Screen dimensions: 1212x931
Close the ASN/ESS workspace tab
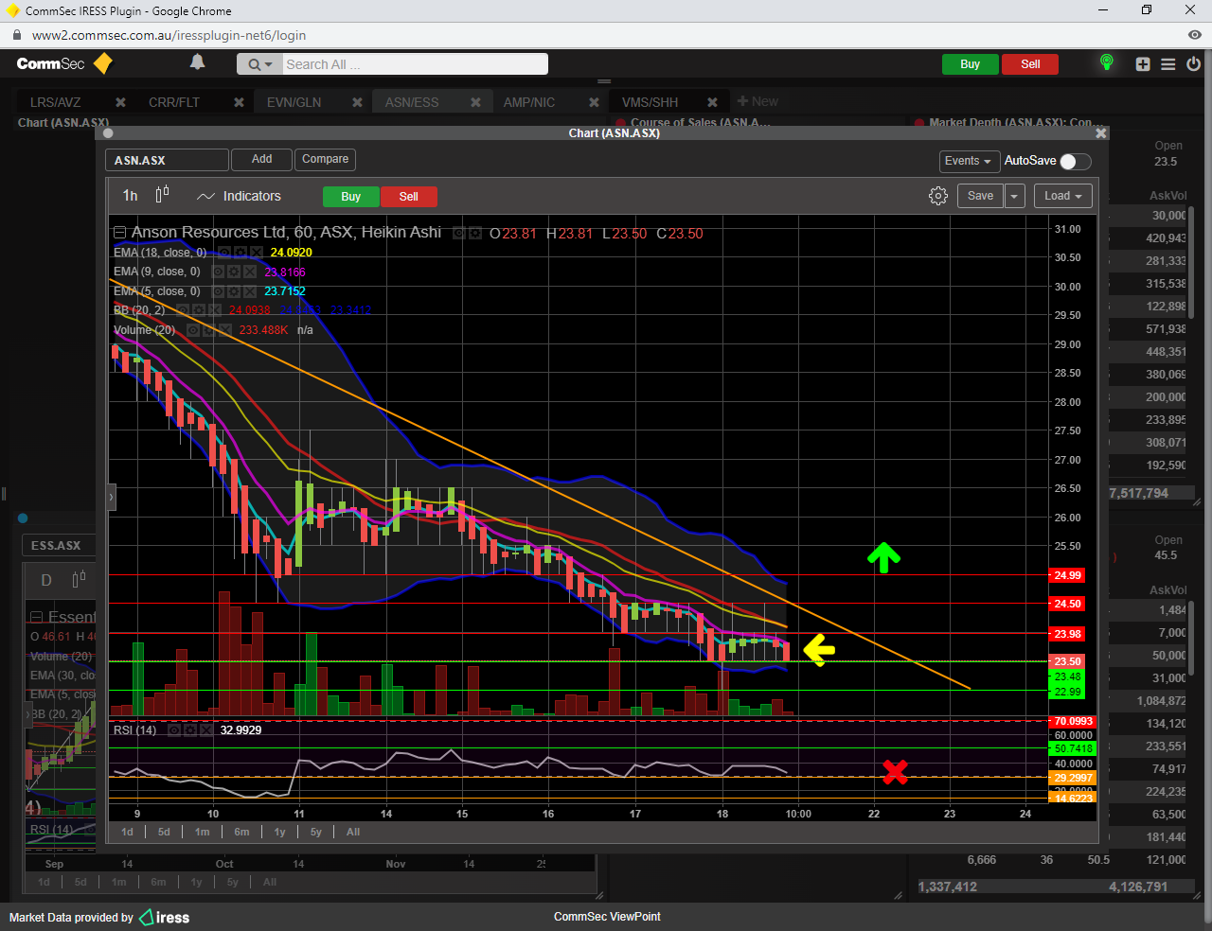(x=475, y=102)
